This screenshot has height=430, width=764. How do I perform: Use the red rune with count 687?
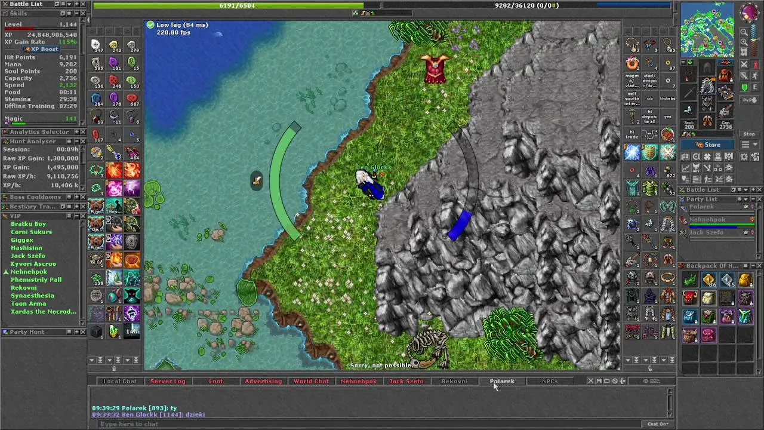[132, 98]
